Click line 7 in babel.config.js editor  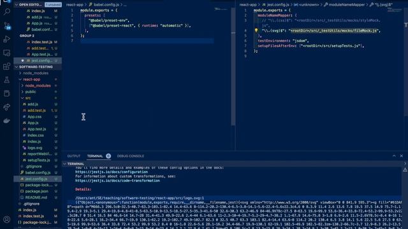point(147,41)
